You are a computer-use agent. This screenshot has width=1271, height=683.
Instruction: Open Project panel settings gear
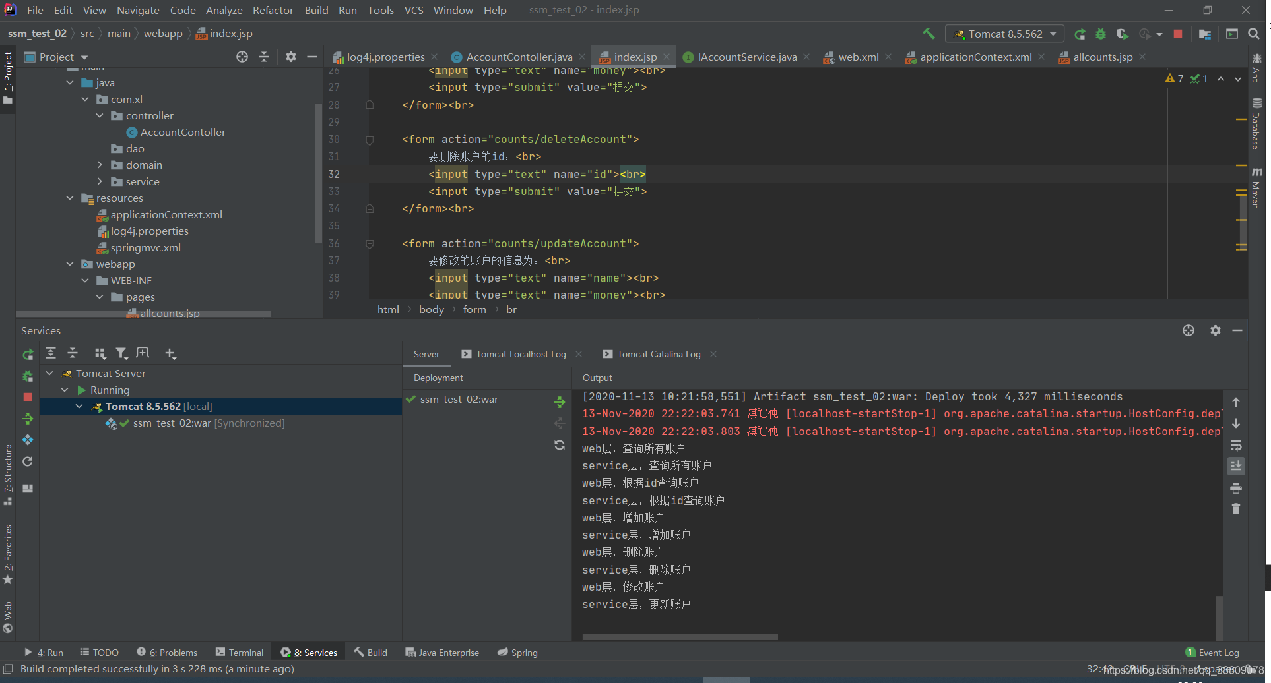tap(290, 57)
